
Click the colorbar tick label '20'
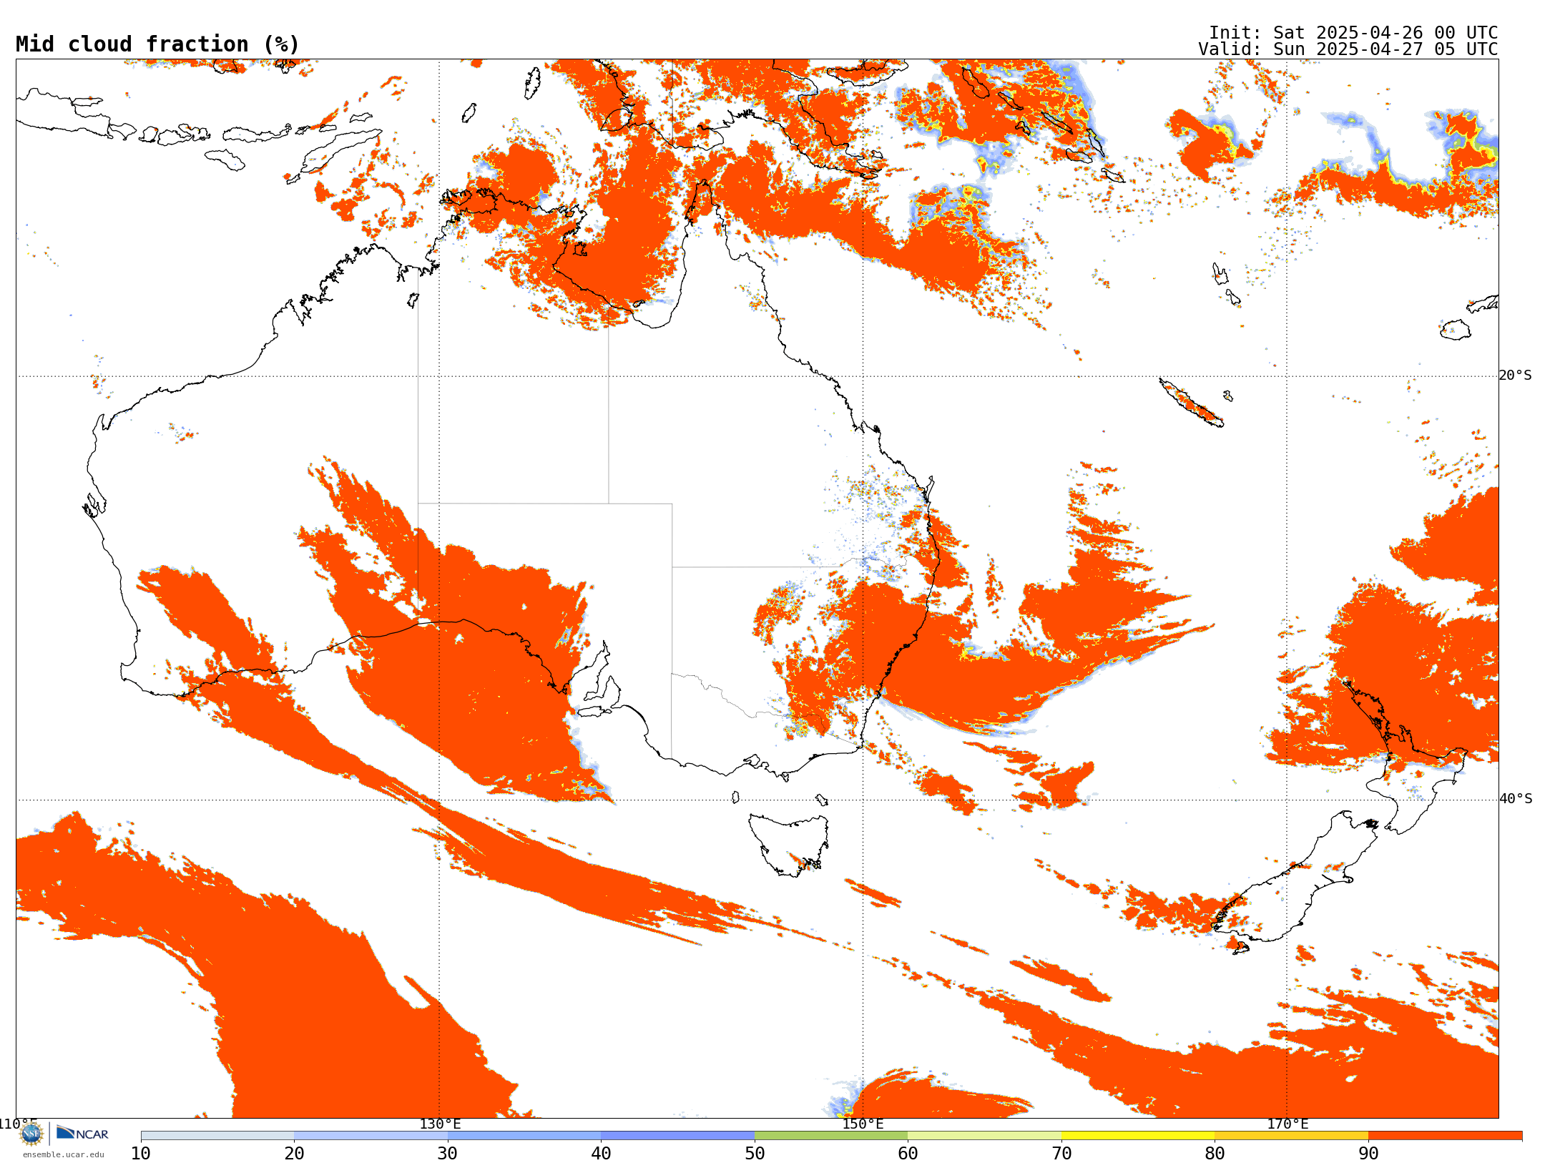coord(294,1153)
